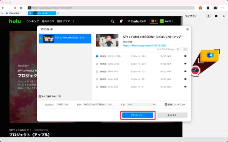Open the hulu.jp watch URL link in dialog

click(144, 45)
